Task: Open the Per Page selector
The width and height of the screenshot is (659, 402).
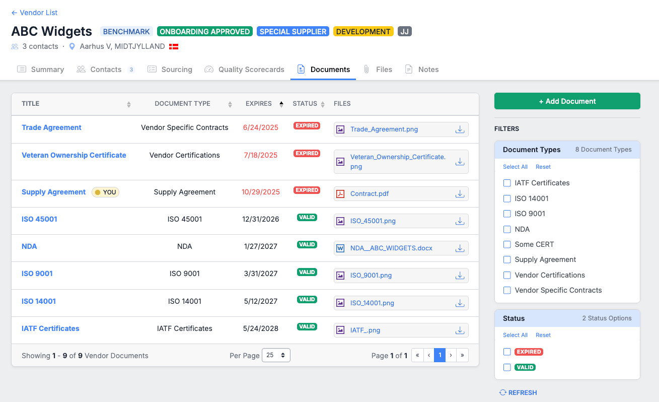Action: [x=276, y=355]
